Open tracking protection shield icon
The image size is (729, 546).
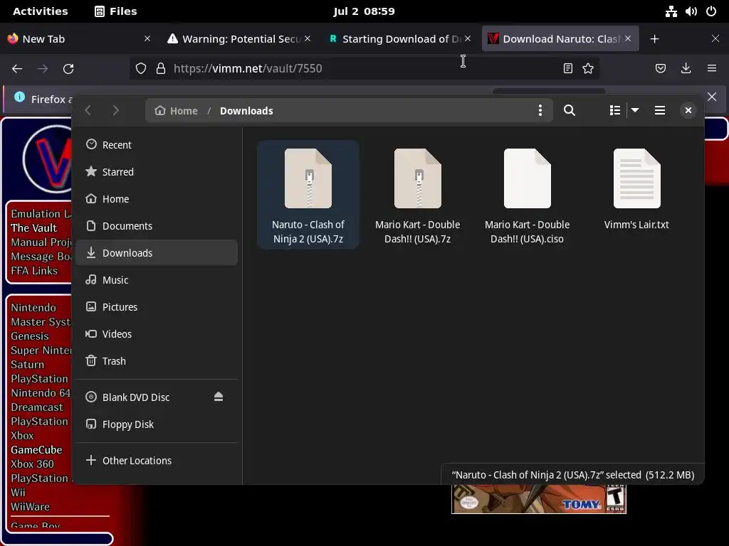click(x=141, y=69)
